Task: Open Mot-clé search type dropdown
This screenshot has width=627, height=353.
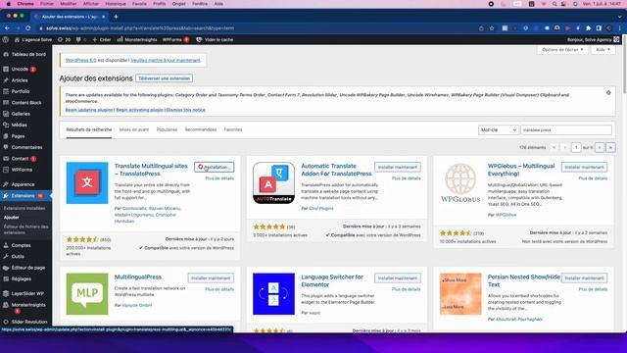Action: [499, 130]
